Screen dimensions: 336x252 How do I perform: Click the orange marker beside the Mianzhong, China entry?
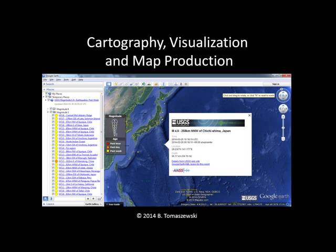point(56,161)
